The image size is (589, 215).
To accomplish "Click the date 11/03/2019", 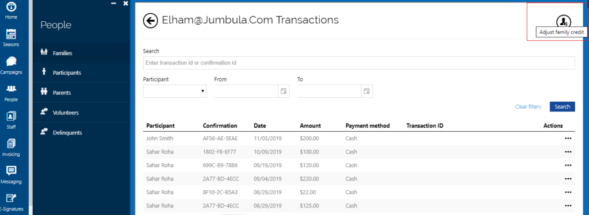I will [268, 139].
